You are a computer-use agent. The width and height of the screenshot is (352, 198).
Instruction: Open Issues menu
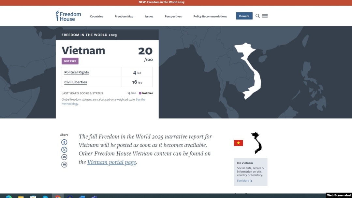coord(149,16)
